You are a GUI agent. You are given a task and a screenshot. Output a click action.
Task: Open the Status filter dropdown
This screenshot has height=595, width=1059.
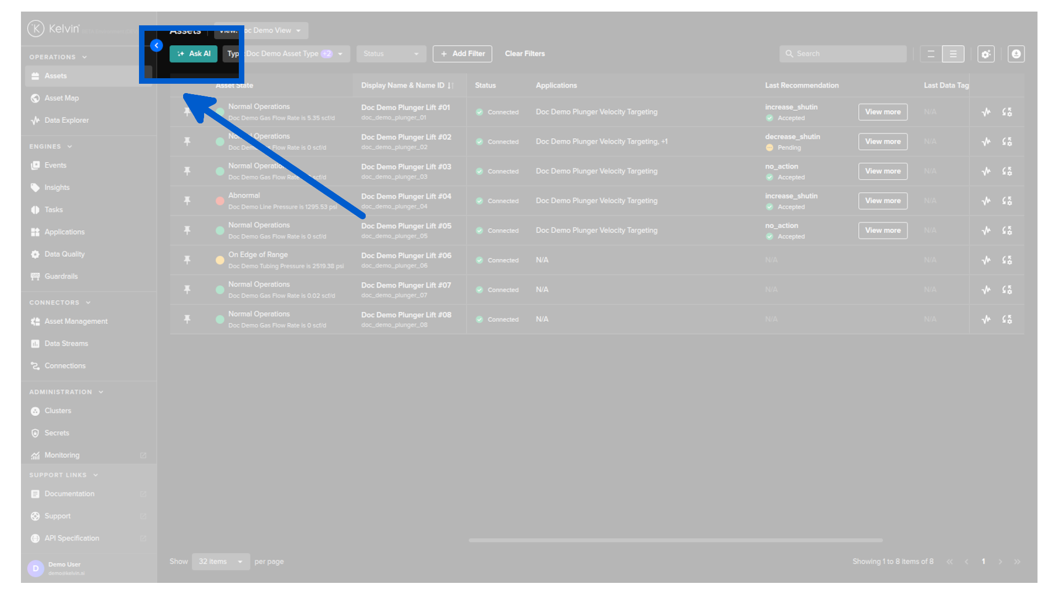391,53
